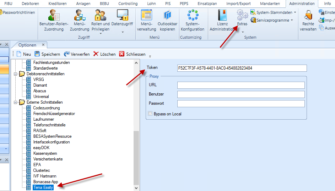Switch to FIBU ribbon tab
Screen dimensions: 335x191
8,4
